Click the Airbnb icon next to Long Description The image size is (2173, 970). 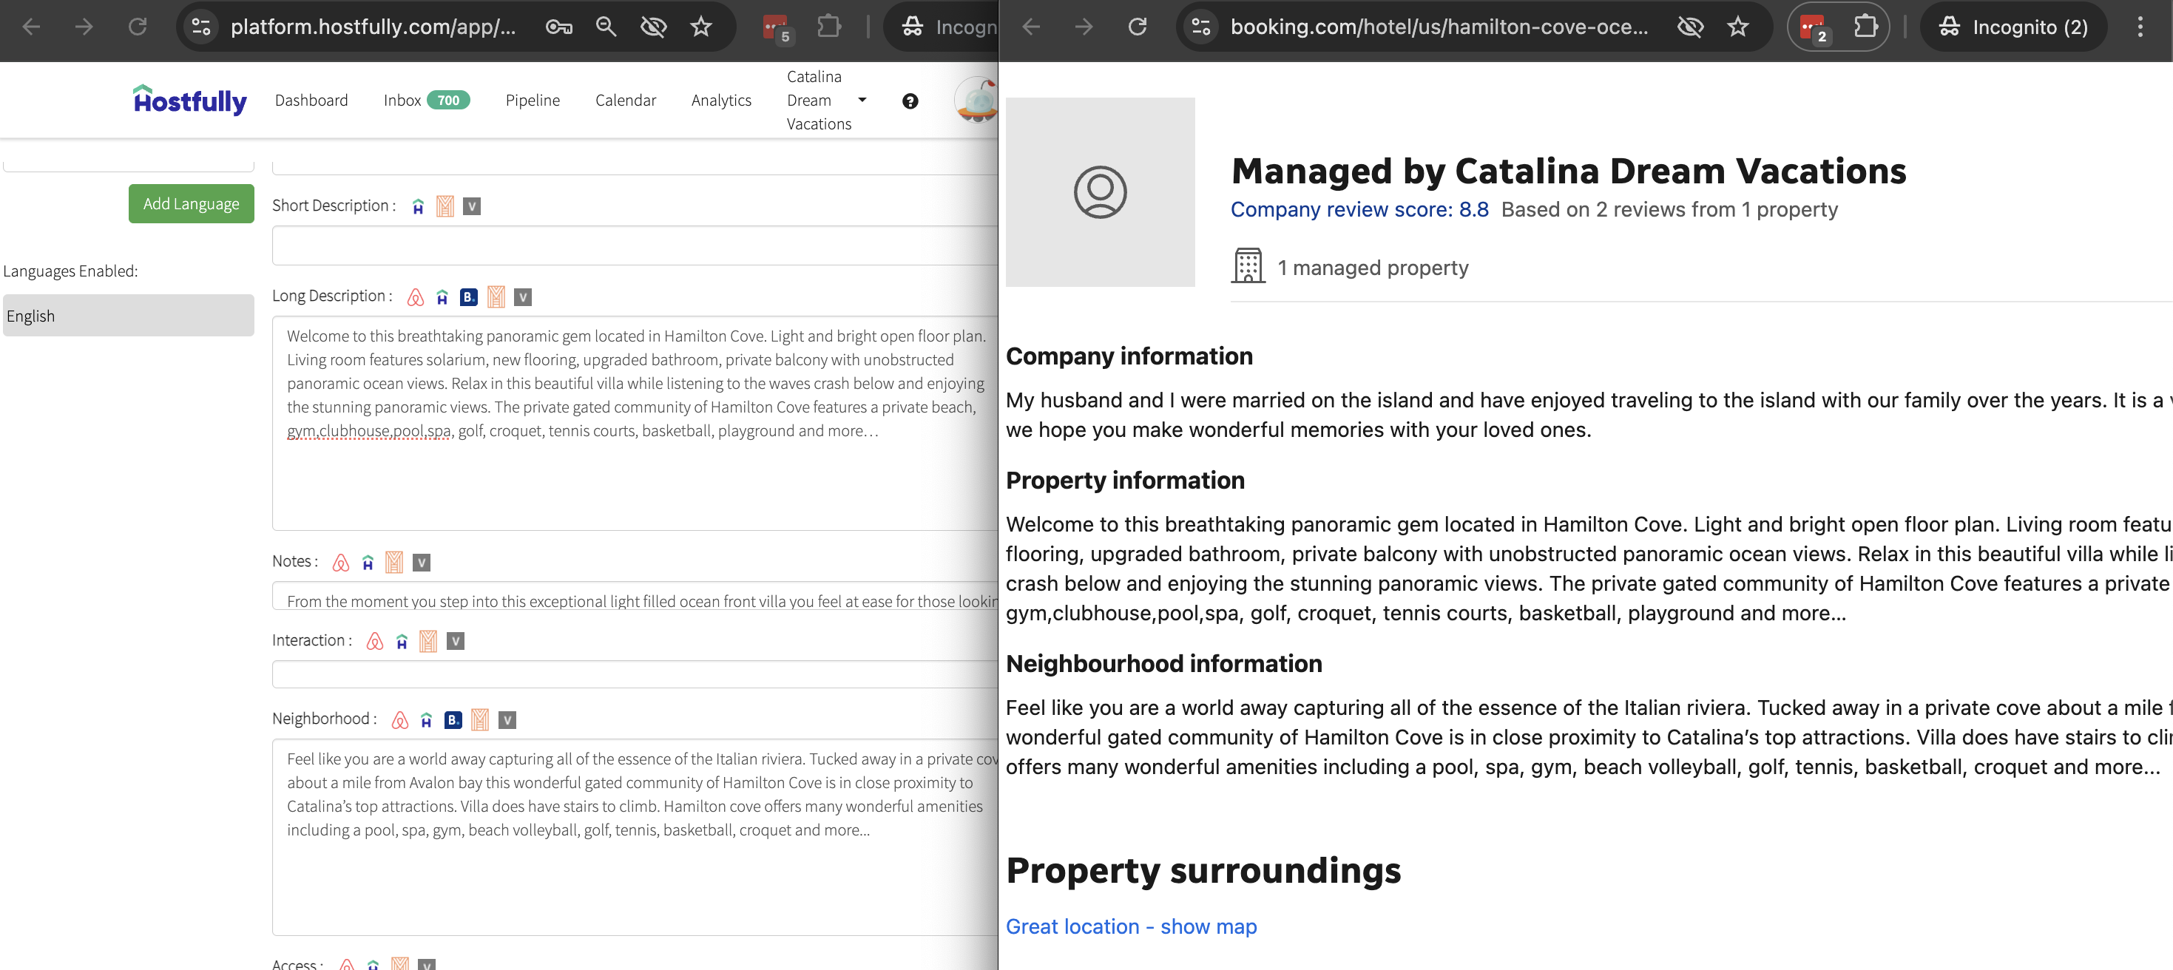click(x=415, y=297)
